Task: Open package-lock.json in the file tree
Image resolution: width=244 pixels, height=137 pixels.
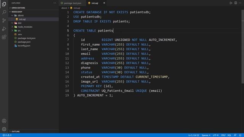Action: [26, 38]
